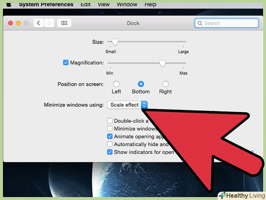This screenshot has width=266, height=200.
Task: Click the Max end of the Magnification slider
Action: [183, 73]
